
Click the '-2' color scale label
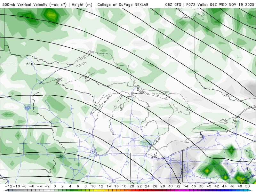47,186
